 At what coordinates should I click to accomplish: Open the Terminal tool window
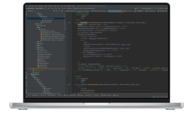tap(81, 95)
